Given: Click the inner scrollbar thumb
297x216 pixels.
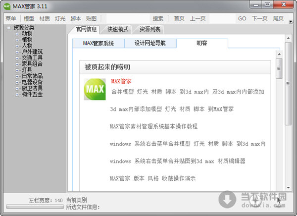Looking at the screenshot, I should (x=279, y=68).
